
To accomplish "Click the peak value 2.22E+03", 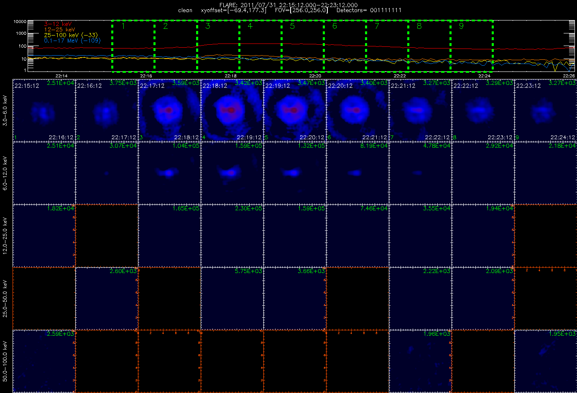I will (x=437, y=271).
